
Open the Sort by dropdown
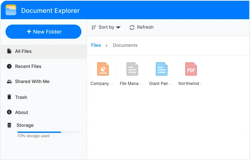[x=106, y=27]
